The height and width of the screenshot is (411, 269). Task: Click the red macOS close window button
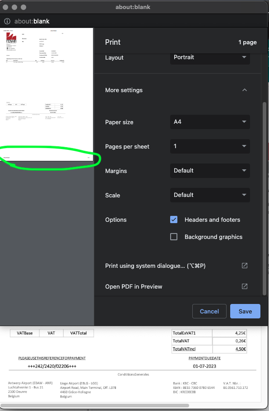(x=5, y=7)
